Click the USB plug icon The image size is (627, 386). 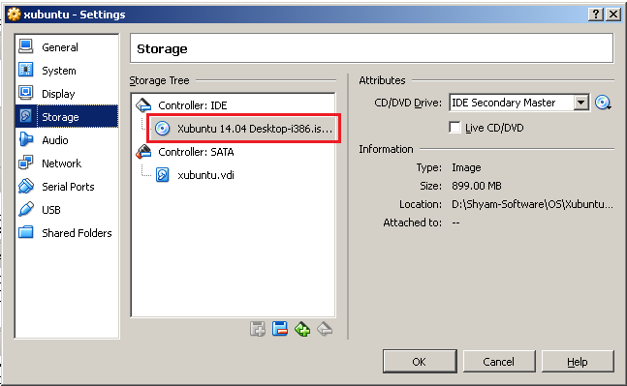coord(26,209)
